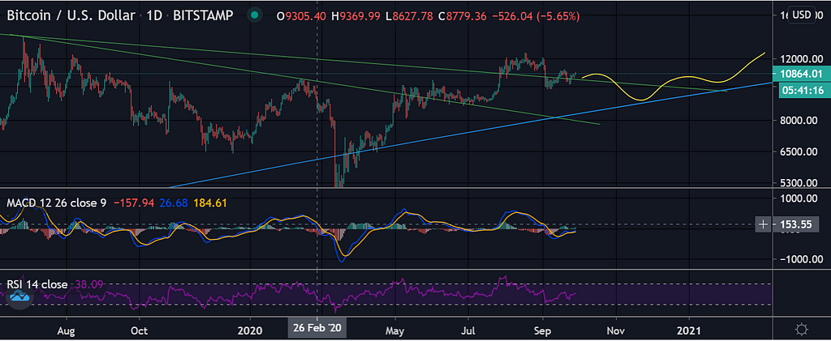Click the May time axis label
Image resolution: width=831 pixels, height=341 pixels.
click(x=395, y=330)
